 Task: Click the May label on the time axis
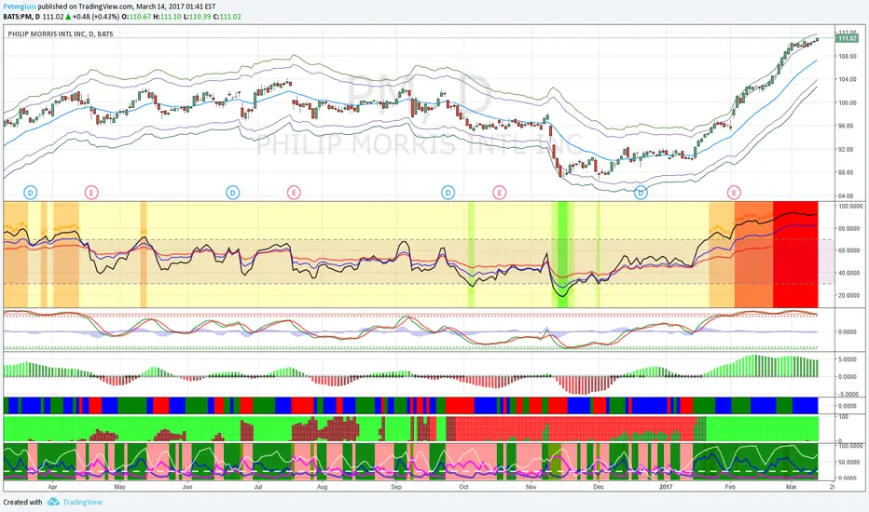[119, 487]
